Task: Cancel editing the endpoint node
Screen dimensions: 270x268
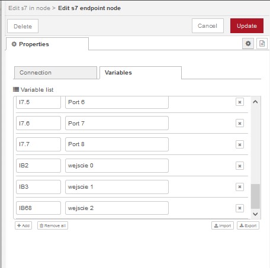Action: click(x=208, y=26)
